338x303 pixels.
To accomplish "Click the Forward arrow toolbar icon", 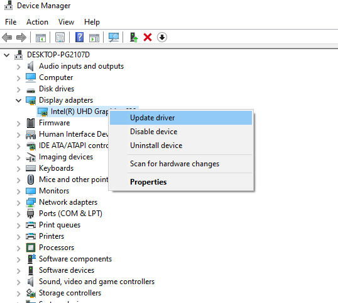I will (21, 37).
